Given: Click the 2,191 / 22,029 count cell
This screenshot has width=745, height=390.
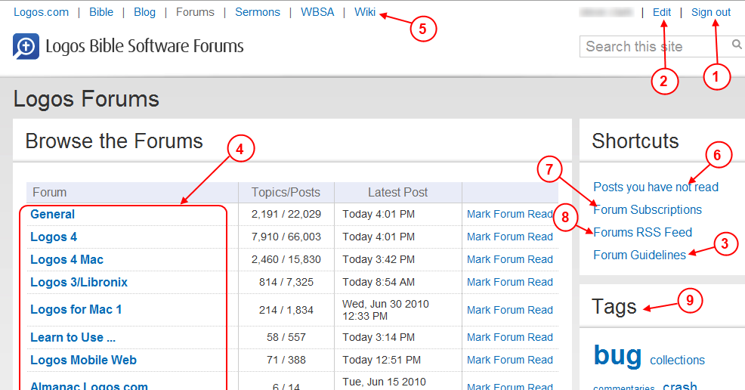Looking at the screenshot, I should [286, 214].
